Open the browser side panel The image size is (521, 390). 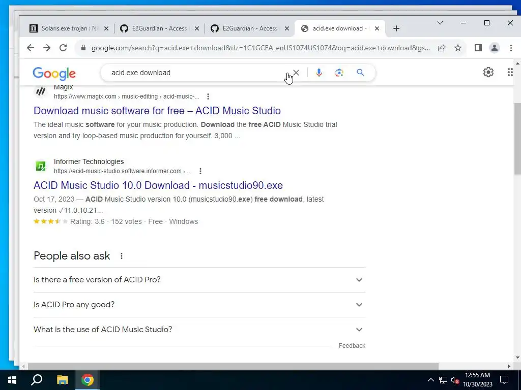coord(478,48)
